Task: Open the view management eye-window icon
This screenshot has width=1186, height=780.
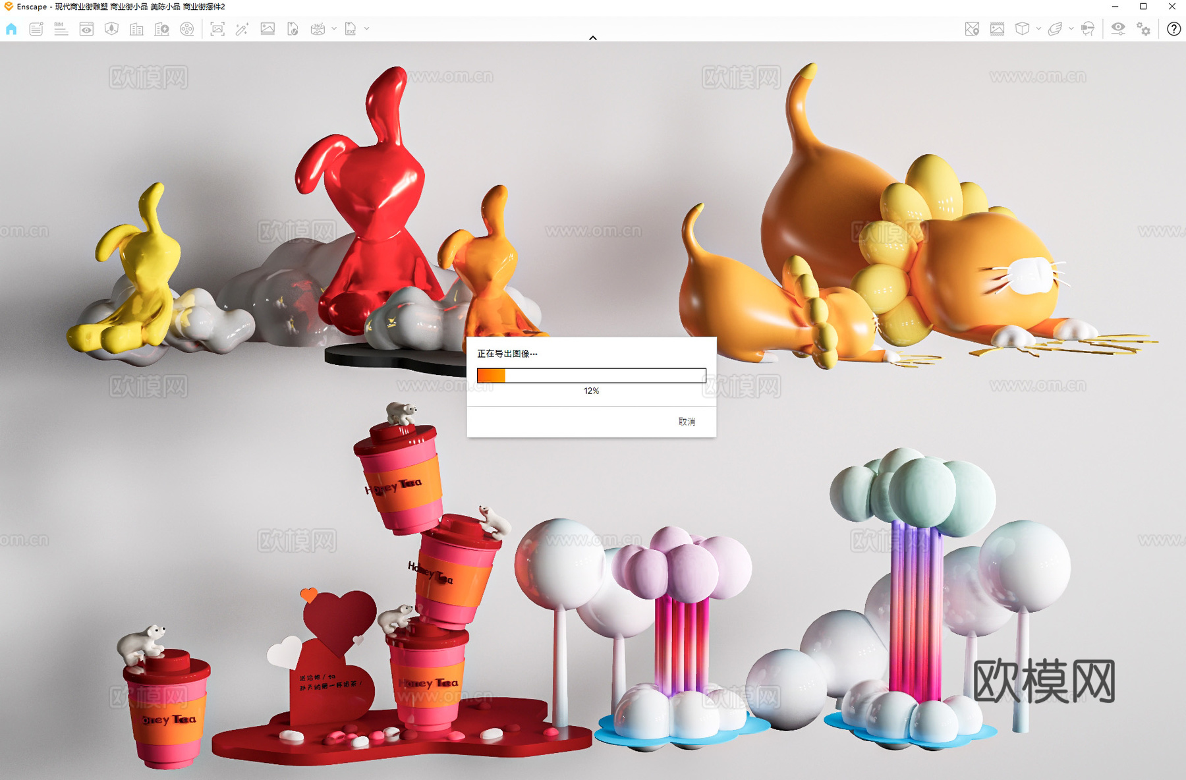Action: tap(86, 29)
